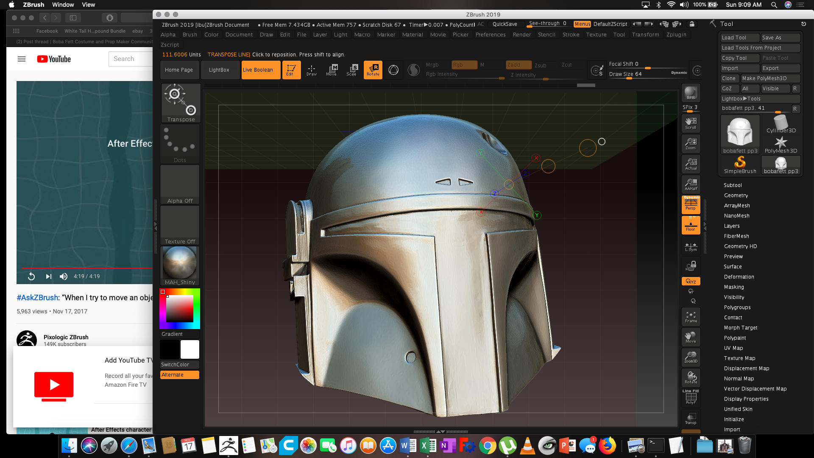Click the Frame view icon
Screen dimensions: 814x458
691,317
